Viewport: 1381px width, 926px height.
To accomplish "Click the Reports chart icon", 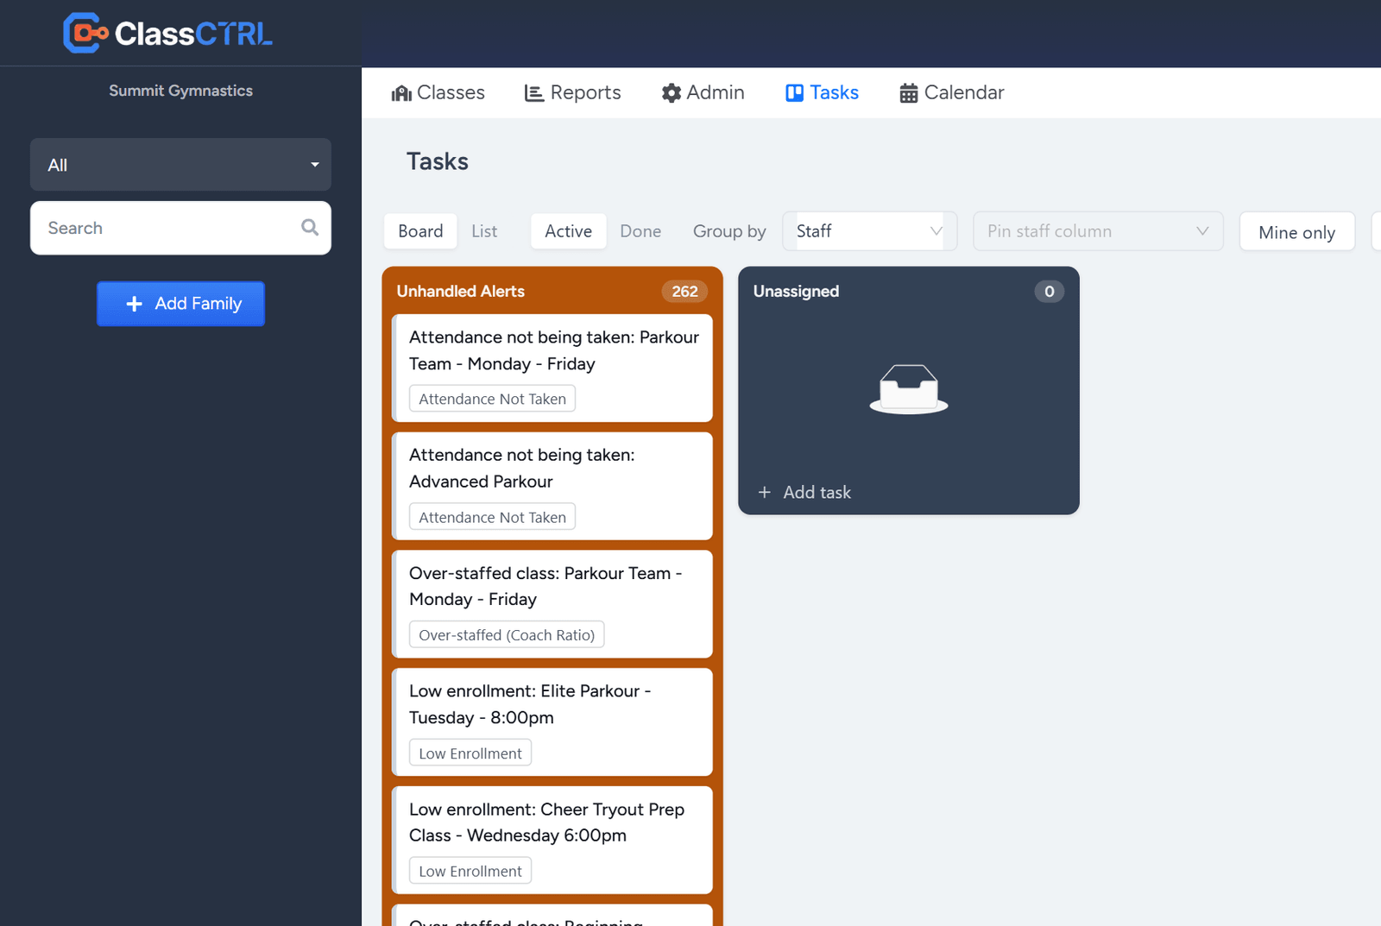I will coord(534,93).
